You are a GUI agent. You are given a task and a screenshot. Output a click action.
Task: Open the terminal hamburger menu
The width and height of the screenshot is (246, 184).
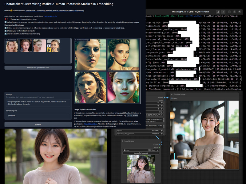[x=223, y=12]
